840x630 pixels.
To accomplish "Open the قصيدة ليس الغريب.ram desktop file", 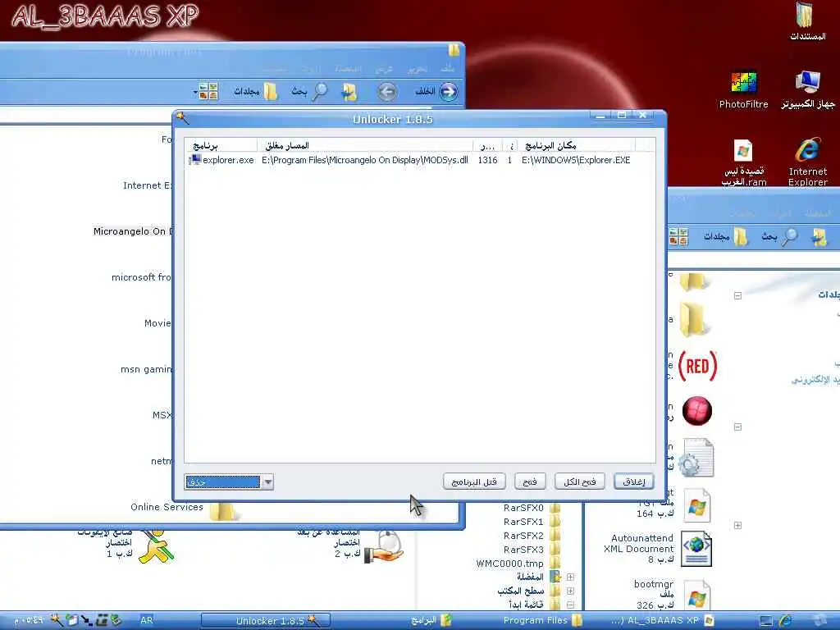I will click(743, 151).
